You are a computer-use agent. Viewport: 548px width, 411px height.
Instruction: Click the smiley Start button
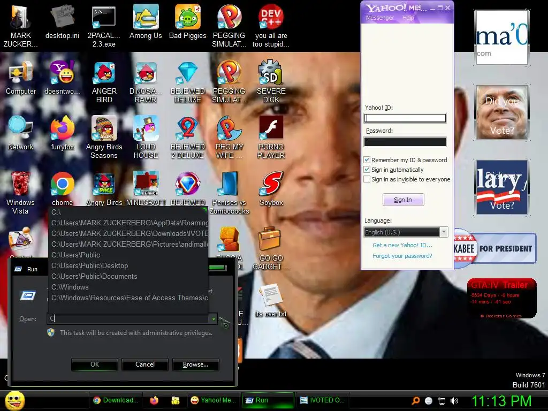[14, 400]
